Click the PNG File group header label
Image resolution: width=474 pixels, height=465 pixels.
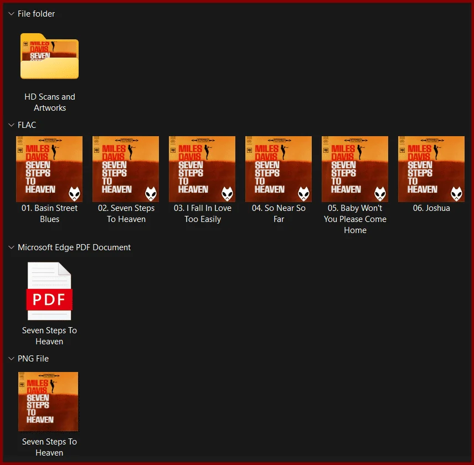(x=33, y=358)
